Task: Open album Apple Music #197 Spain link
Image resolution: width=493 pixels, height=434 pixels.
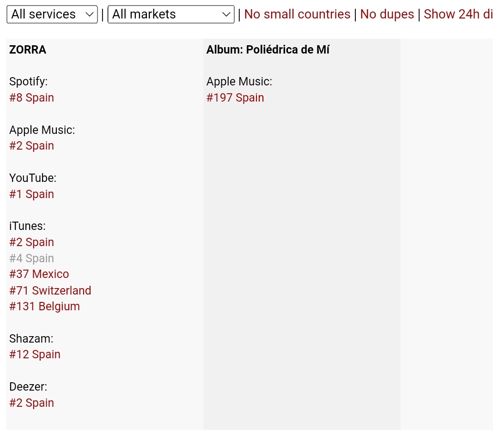Action: [235, 98]
